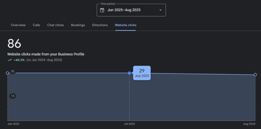View the Directions tab
The image size is (261, 129).
tap(100, 25)
